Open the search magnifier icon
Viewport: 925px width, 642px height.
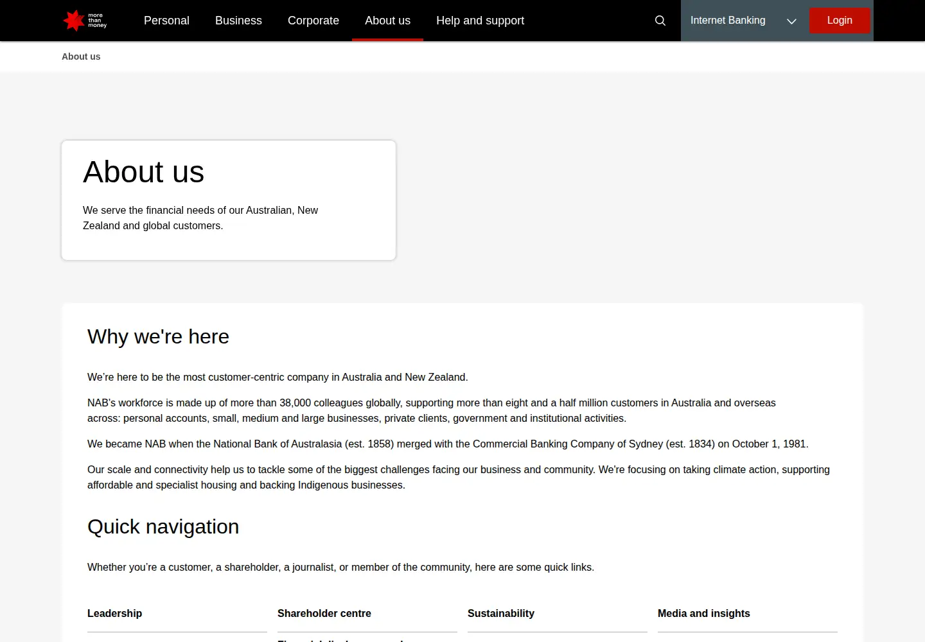(x=660, y=21)
